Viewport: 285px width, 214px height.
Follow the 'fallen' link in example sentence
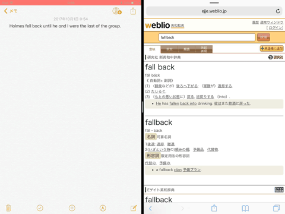pyautogui.click(x=174, y=103)
